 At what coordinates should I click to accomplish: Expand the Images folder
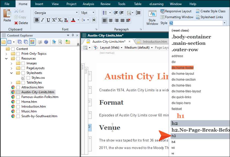pyautogui.click(x=12, y=64)
